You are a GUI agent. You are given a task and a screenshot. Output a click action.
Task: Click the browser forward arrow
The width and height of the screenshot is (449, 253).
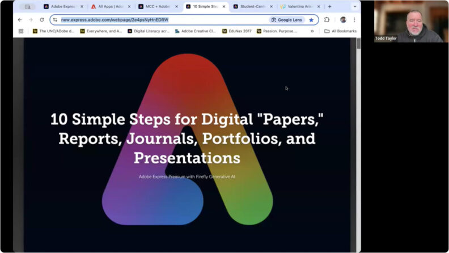31,20
